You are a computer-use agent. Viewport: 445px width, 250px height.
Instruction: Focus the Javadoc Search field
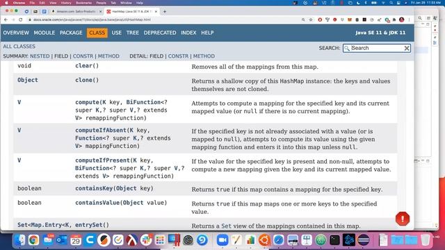click(377, 48)
